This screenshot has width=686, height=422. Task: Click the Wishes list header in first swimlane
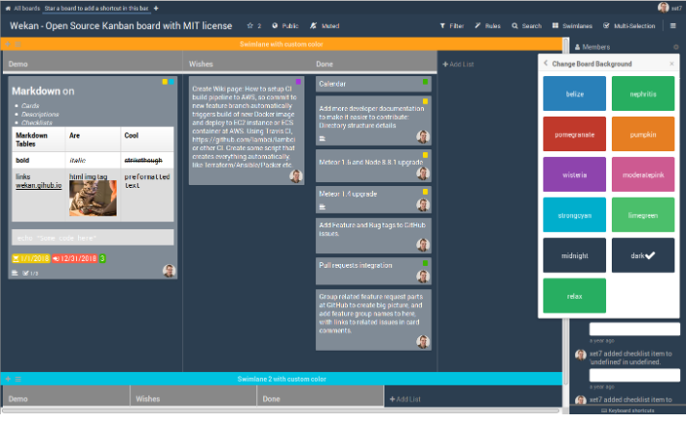200,64
